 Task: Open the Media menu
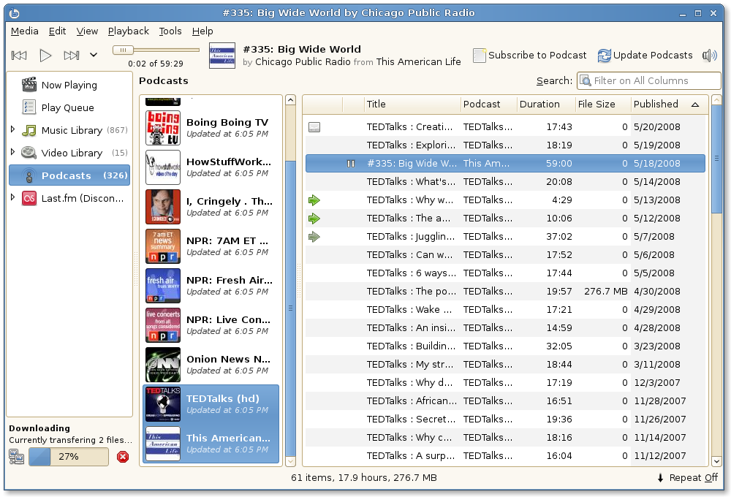25,31
